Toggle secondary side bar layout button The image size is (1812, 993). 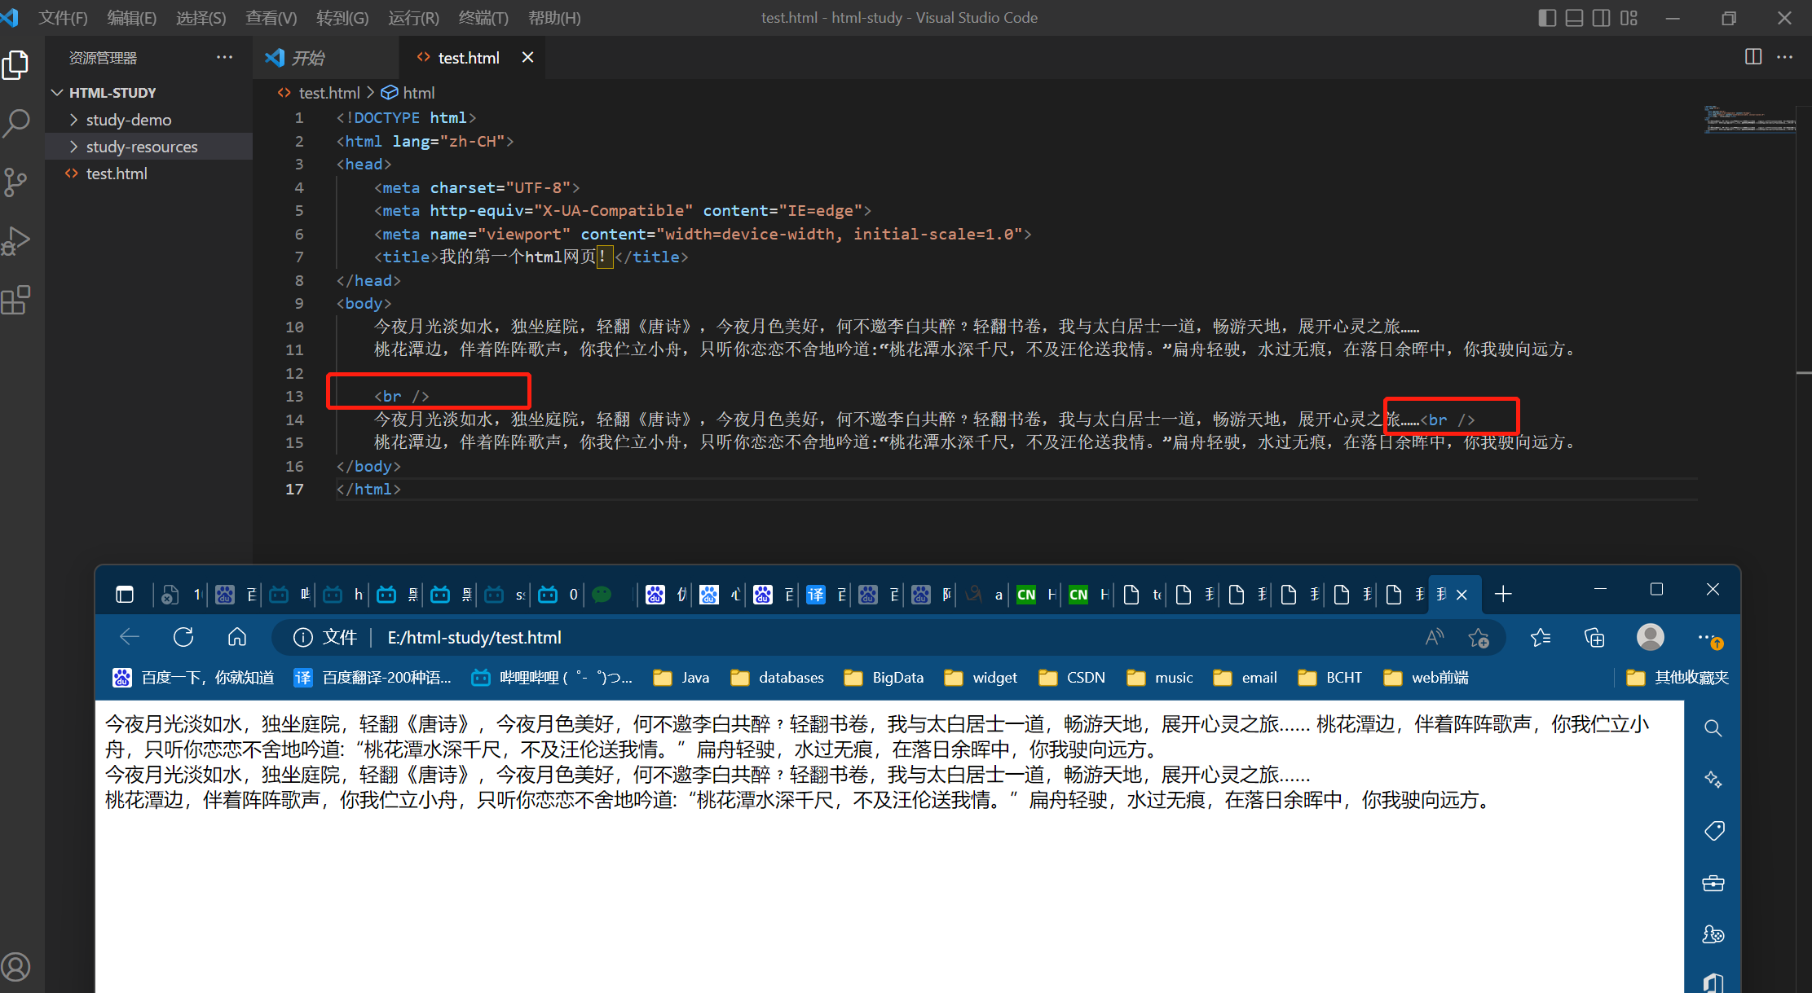pyautogui.click(x=1601, y=18)
